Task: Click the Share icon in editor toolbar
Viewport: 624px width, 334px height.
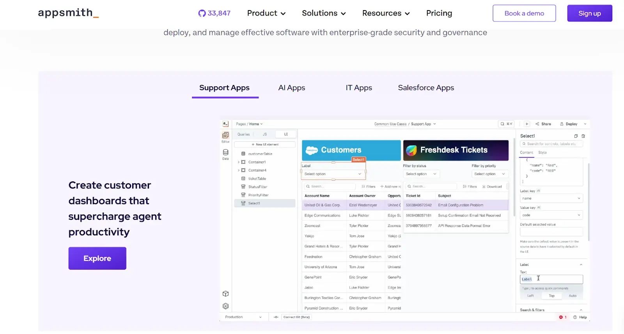Action: pyautogui.click(x=537, y=124)
